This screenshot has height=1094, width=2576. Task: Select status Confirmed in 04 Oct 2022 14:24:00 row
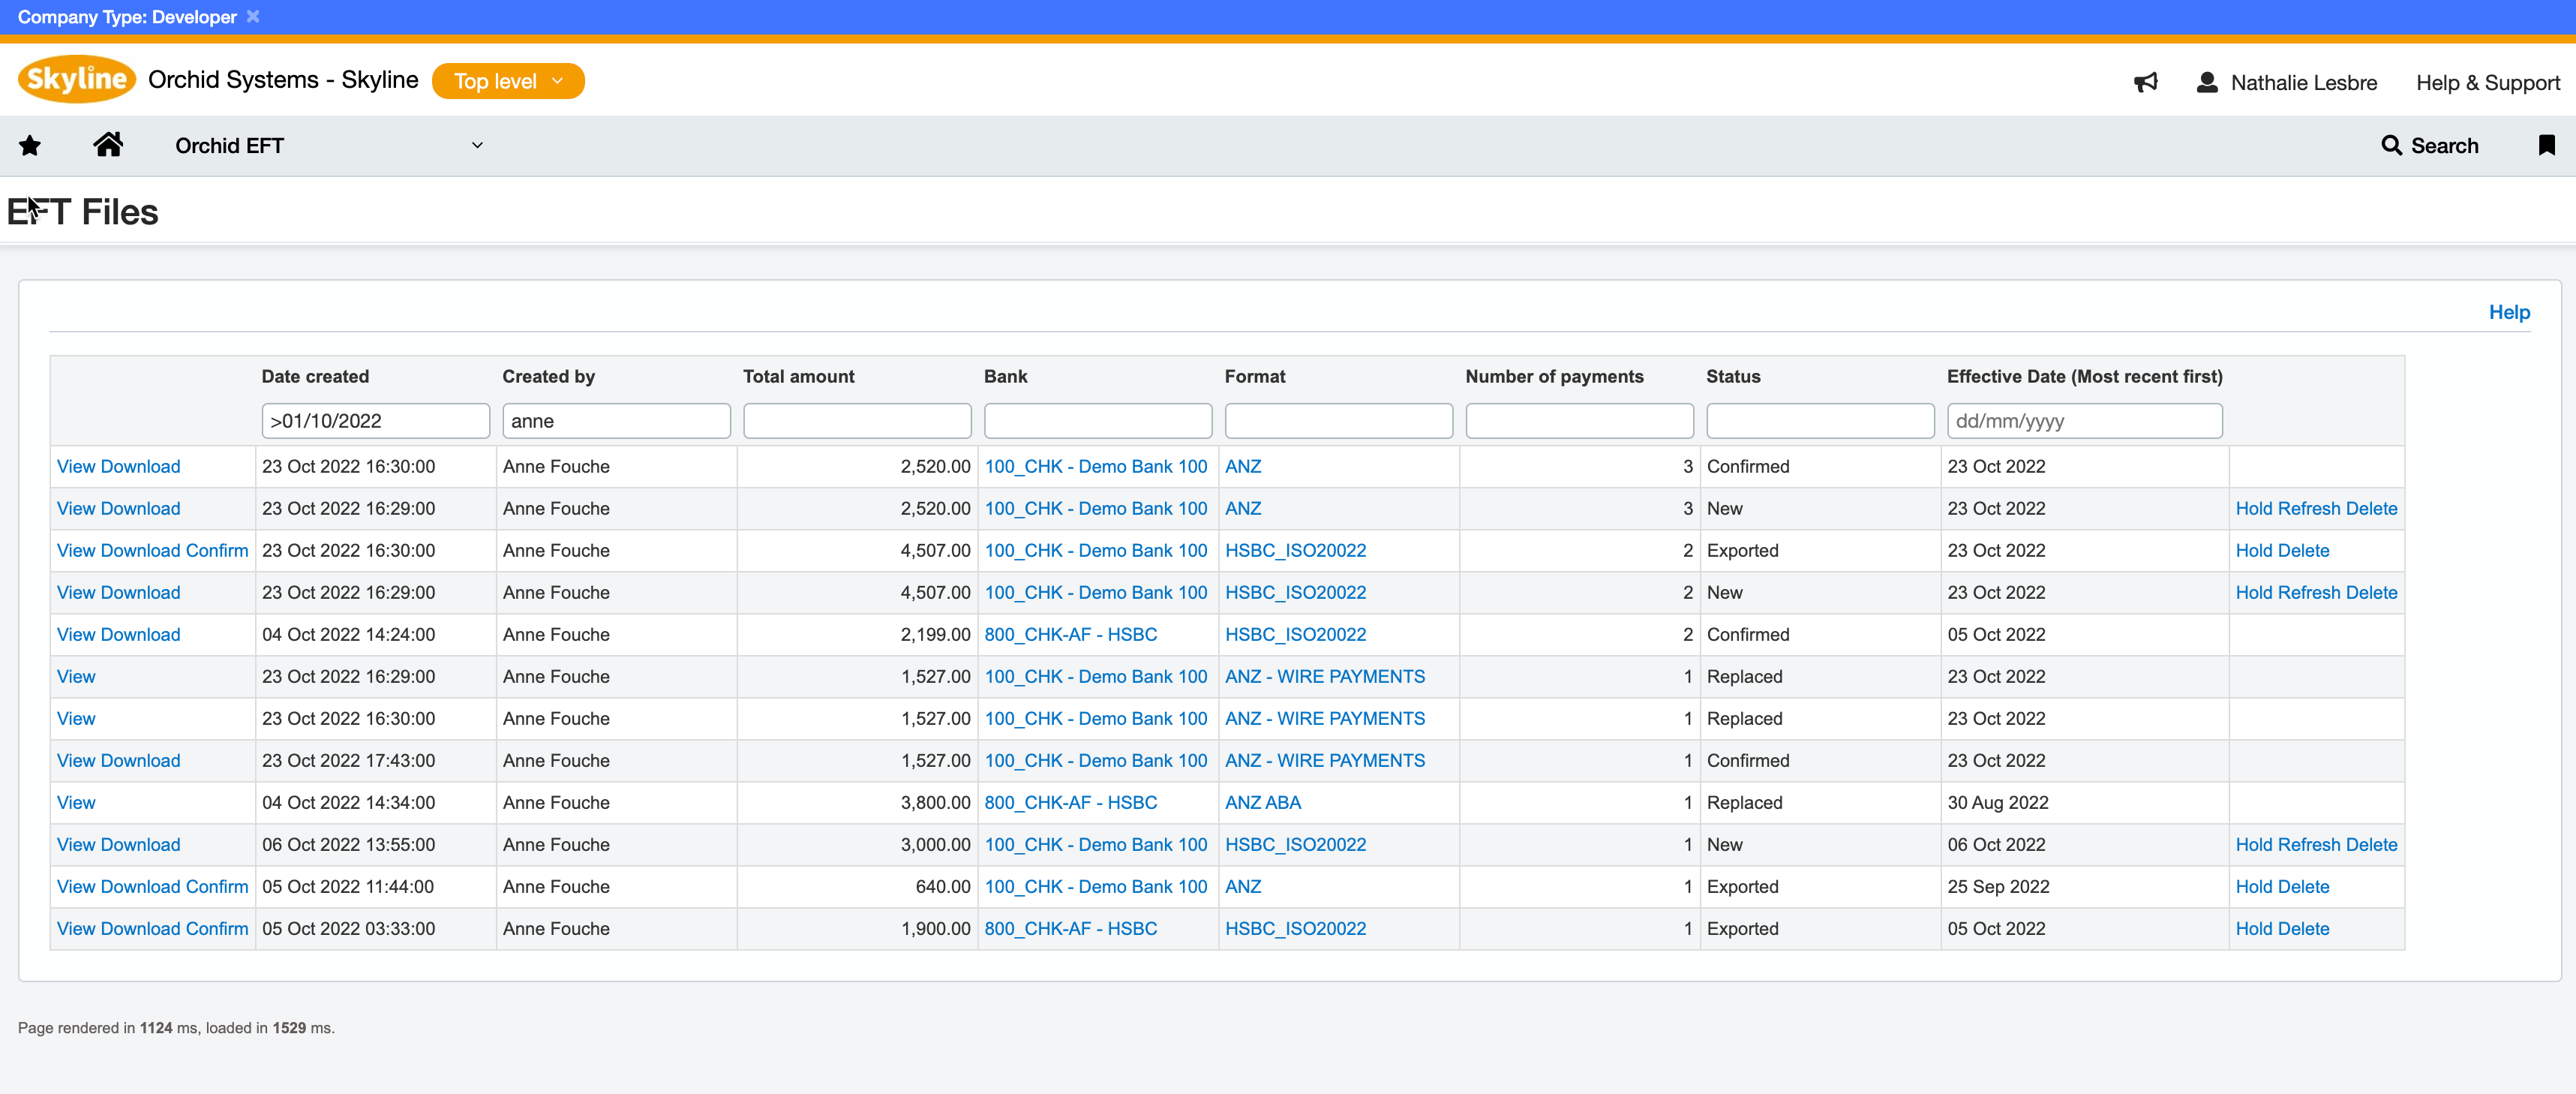pos(1748,635)
